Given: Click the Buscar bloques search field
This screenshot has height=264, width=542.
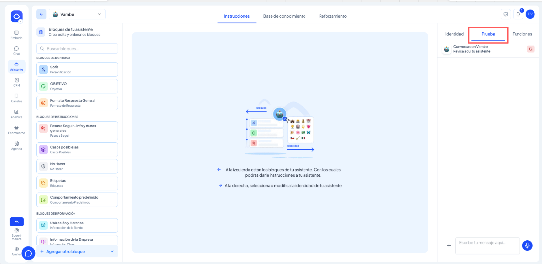Looking at the screenshot, I should tap(77, 49).
